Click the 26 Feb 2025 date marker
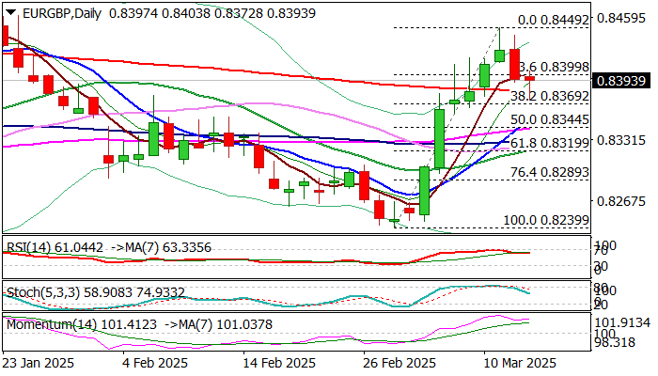 click(399, 363)
